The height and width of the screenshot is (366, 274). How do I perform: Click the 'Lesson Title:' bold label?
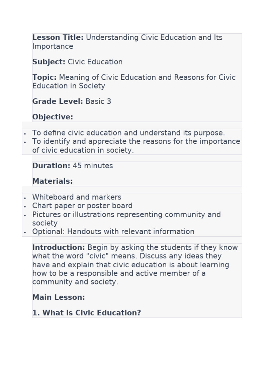[x=58, y=38]
